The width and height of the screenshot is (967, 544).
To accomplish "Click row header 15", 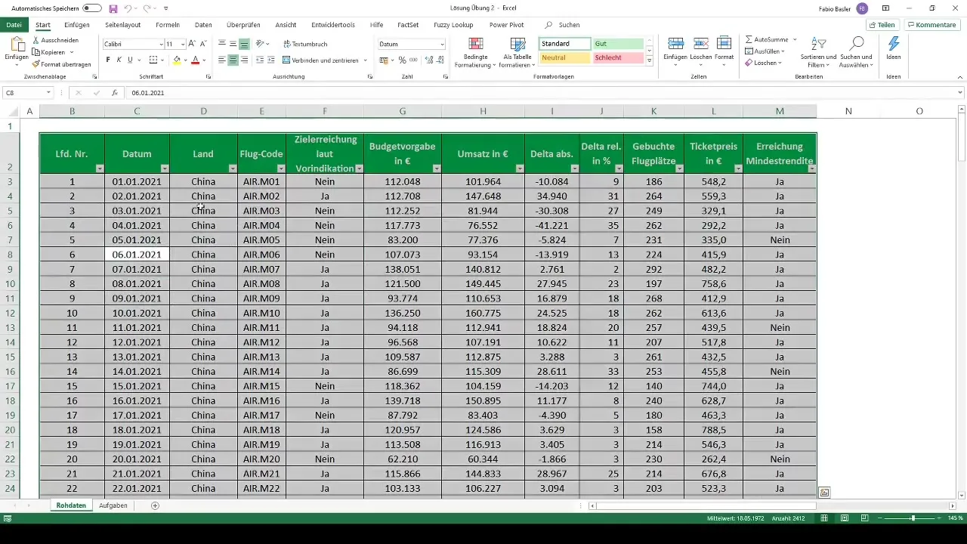I will [11, 357].
